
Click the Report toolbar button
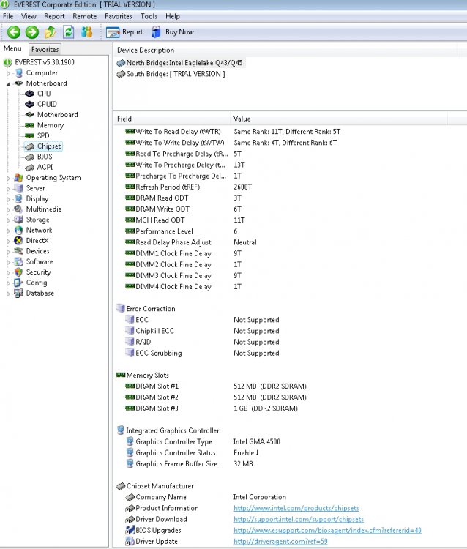[x=124, y=32]
